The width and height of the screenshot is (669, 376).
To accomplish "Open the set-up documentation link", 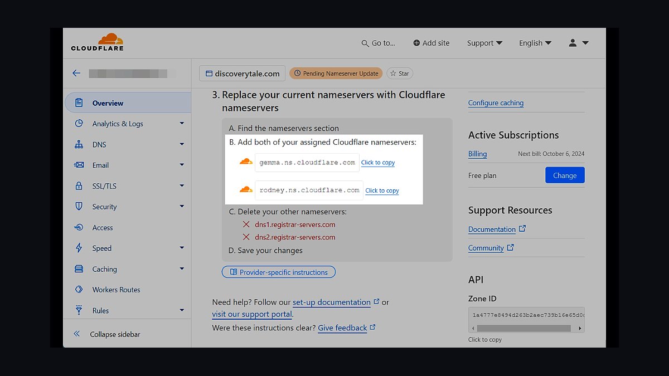I will tap(332, 302).
